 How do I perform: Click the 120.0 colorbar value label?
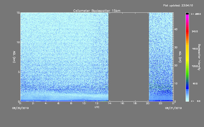(195, 66)
